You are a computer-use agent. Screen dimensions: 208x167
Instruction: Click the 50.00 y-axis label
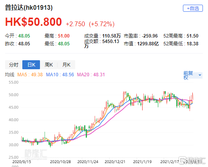[x=14, y=95]
